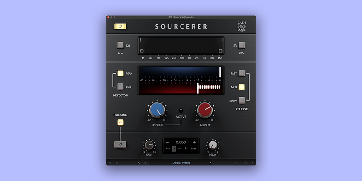
Task: Toggle the headphone S/C listen button
Action: [x=242, y=45]
